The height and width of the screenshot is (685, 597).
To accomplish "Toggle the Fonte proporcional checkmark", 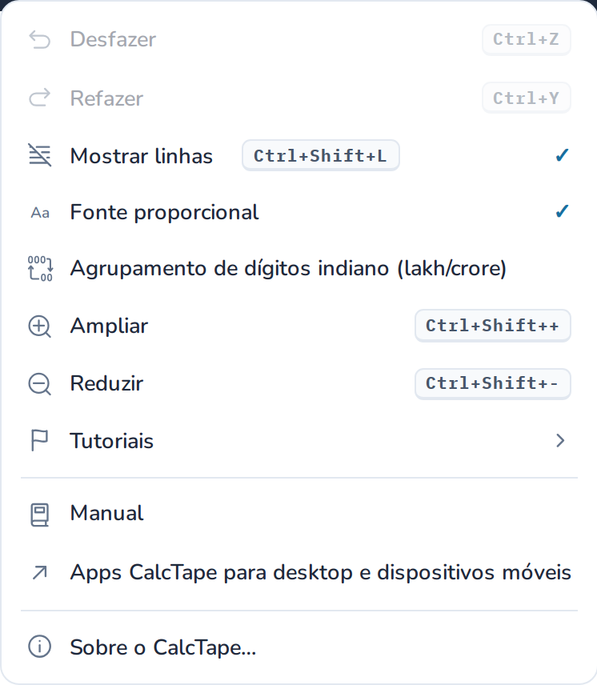I will [x=562, y=211].
